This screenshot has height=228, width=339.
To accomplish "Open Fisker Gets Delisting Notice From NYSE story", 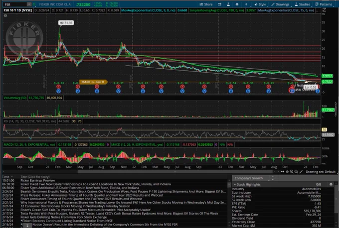I will coord(64,217).
